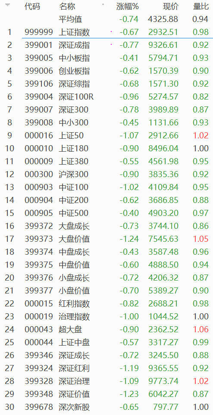Viewport: 213px width, 415px height.
Task: Select the 中证500 index row
Action: [x=106, y=213]
